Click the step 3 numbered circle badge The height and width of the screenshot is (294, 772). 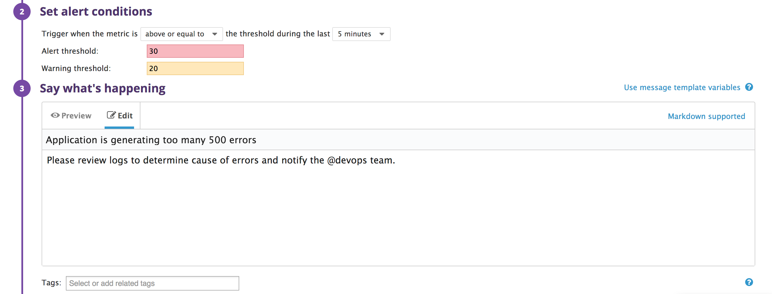[22, 88]
